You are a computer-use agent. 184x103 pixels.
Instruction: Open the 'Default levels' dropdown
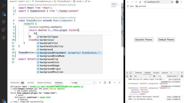pyautogui.click(x=172, y=76)
